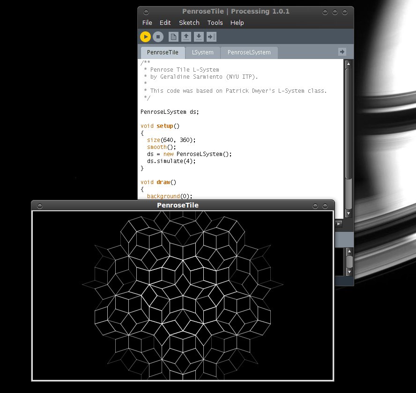This screenshot has width=416, height=393.
Task: Click the editor scrollbar up arrow
Action: click(x=349, y=64)
